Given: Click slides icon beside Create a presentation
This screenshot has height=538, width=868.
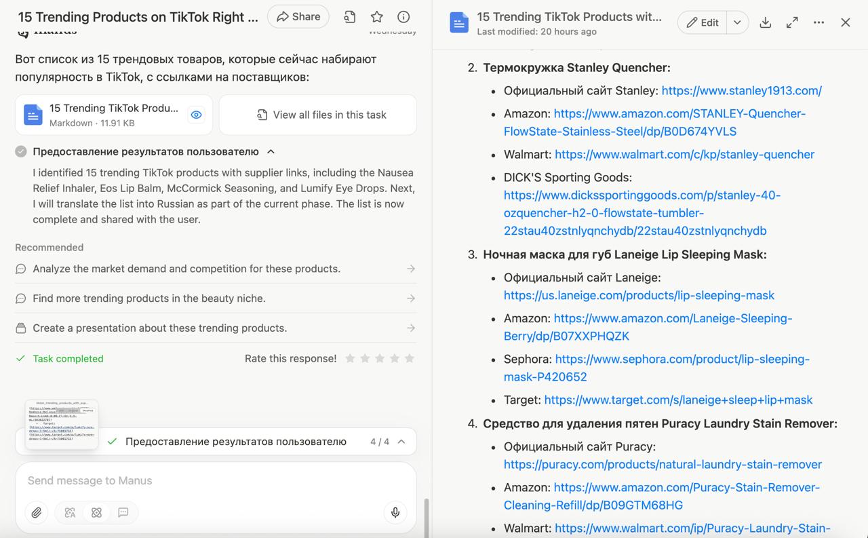Looking at the screenshot, I should click(x=21, y=328).
